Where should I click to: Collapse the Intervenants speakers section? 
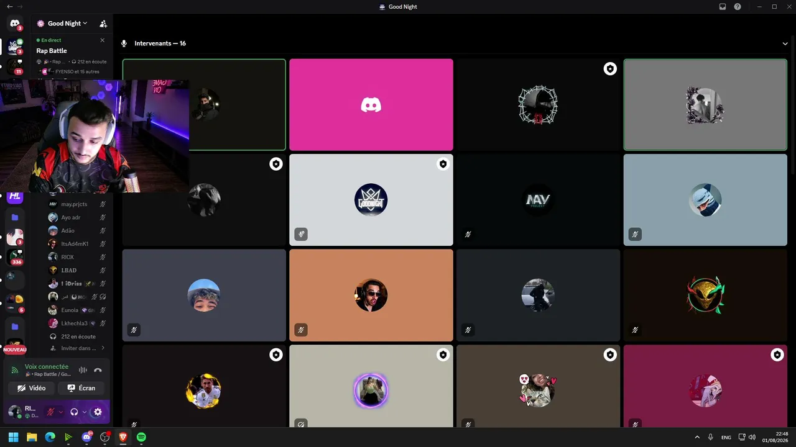point(785,43)
